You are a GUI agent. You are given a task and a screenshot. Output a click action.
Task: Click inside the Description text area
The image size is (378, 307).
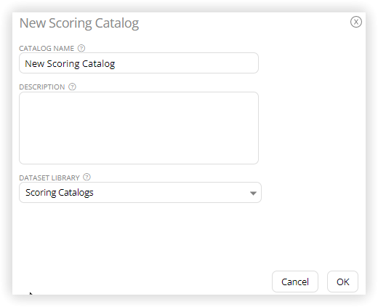pyautogui.click(x=139, y=128)
